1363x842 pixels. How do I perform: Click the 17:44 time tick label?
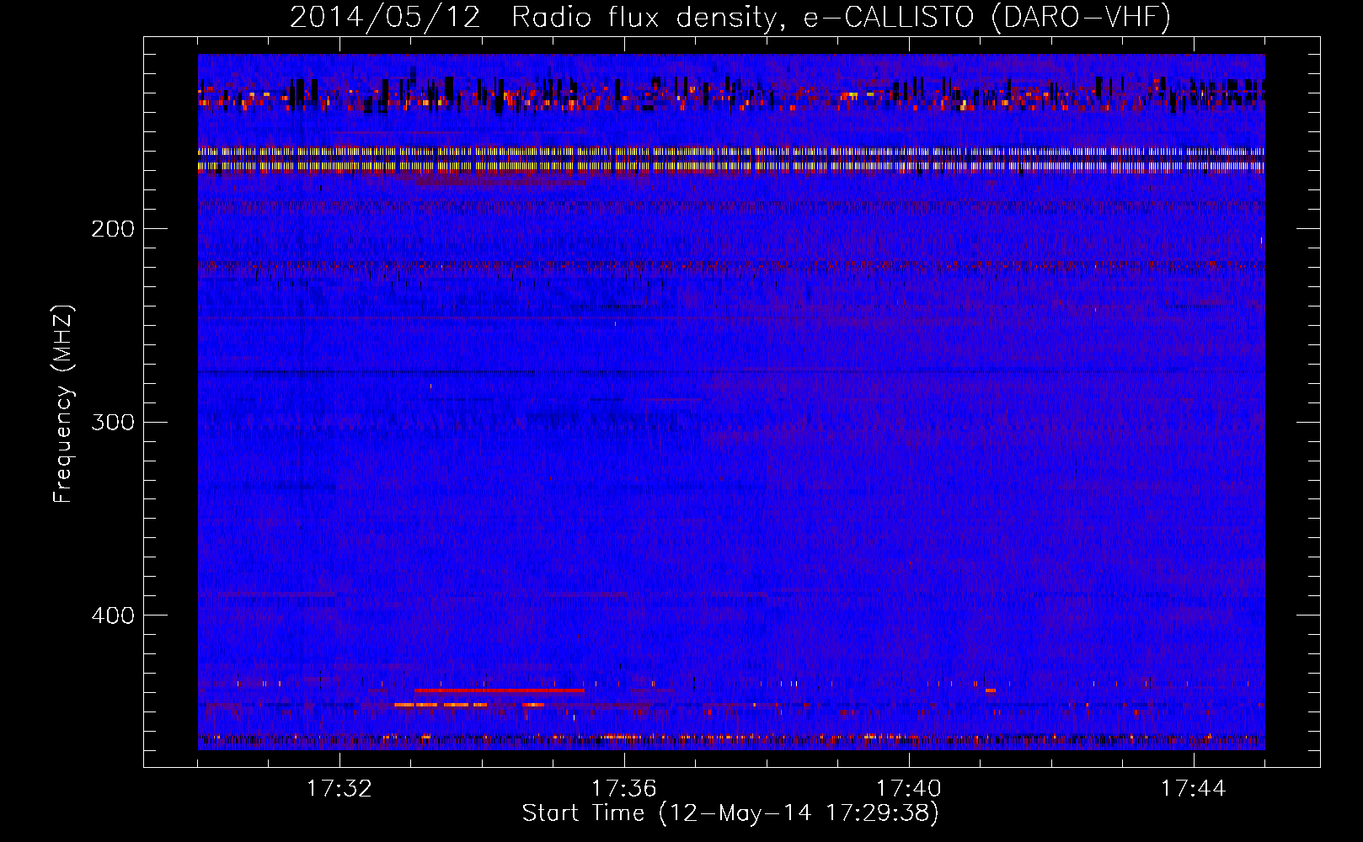1194,789
